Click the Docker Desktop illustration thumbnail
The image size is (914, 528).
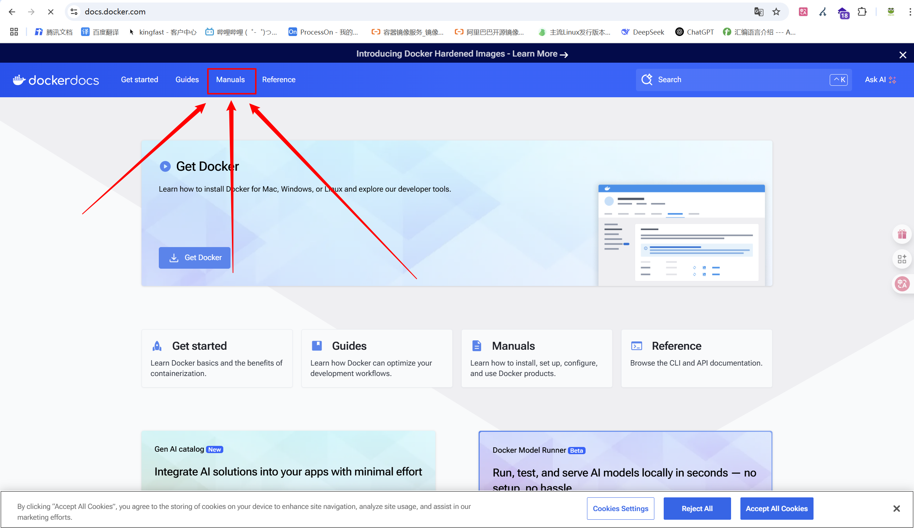pos(681,235)
